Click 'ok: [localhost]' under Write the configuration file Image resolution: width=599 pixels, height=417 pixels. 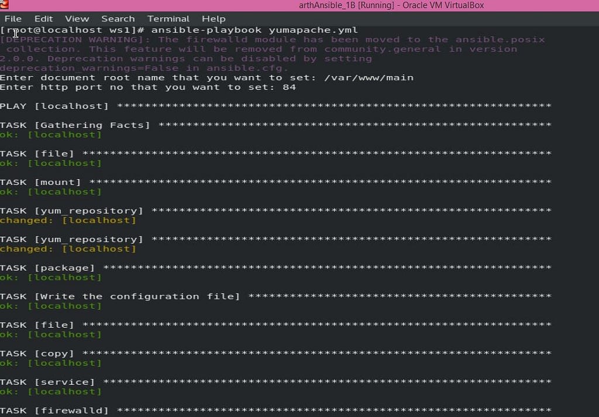point(51,306)
